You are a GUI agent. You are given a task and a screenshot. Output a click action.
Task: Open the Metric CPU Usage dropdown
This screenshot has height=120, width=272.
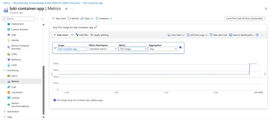point(133,49)
